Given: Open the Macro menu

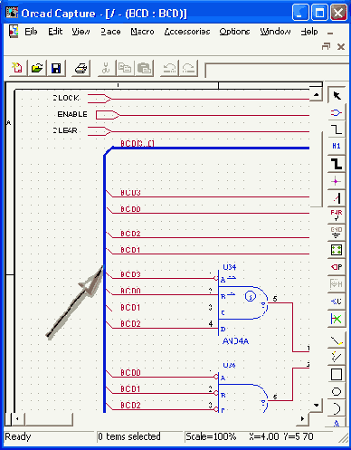Looking at the screenshot, I should (142, 32).
